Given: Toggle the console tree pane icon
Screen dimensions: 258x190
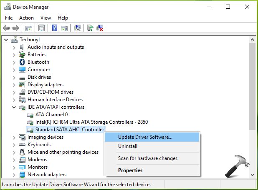Looking at the screenshot, I should click(29, 28).
